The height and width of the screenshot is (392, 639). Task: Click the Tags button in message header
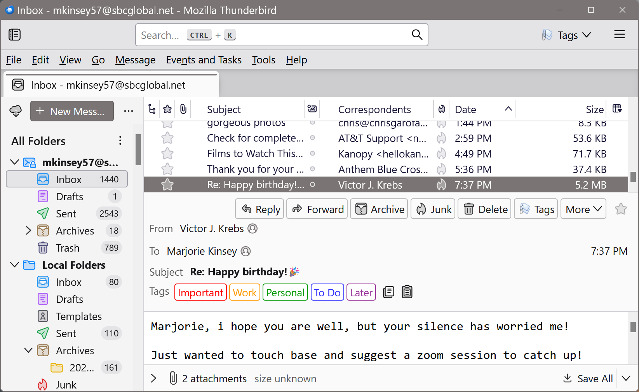point(536,209)
